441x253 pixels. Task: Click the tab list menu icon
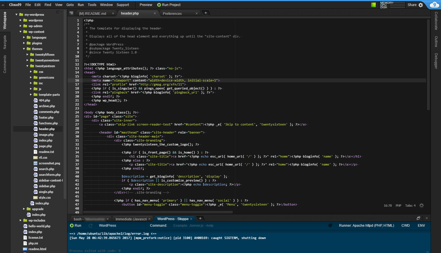(71, 13)
